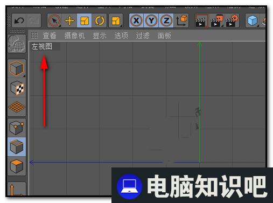Open the 摄像机 viewport menu
Viewport: 273px width, 203px height.
click(74, 36)
